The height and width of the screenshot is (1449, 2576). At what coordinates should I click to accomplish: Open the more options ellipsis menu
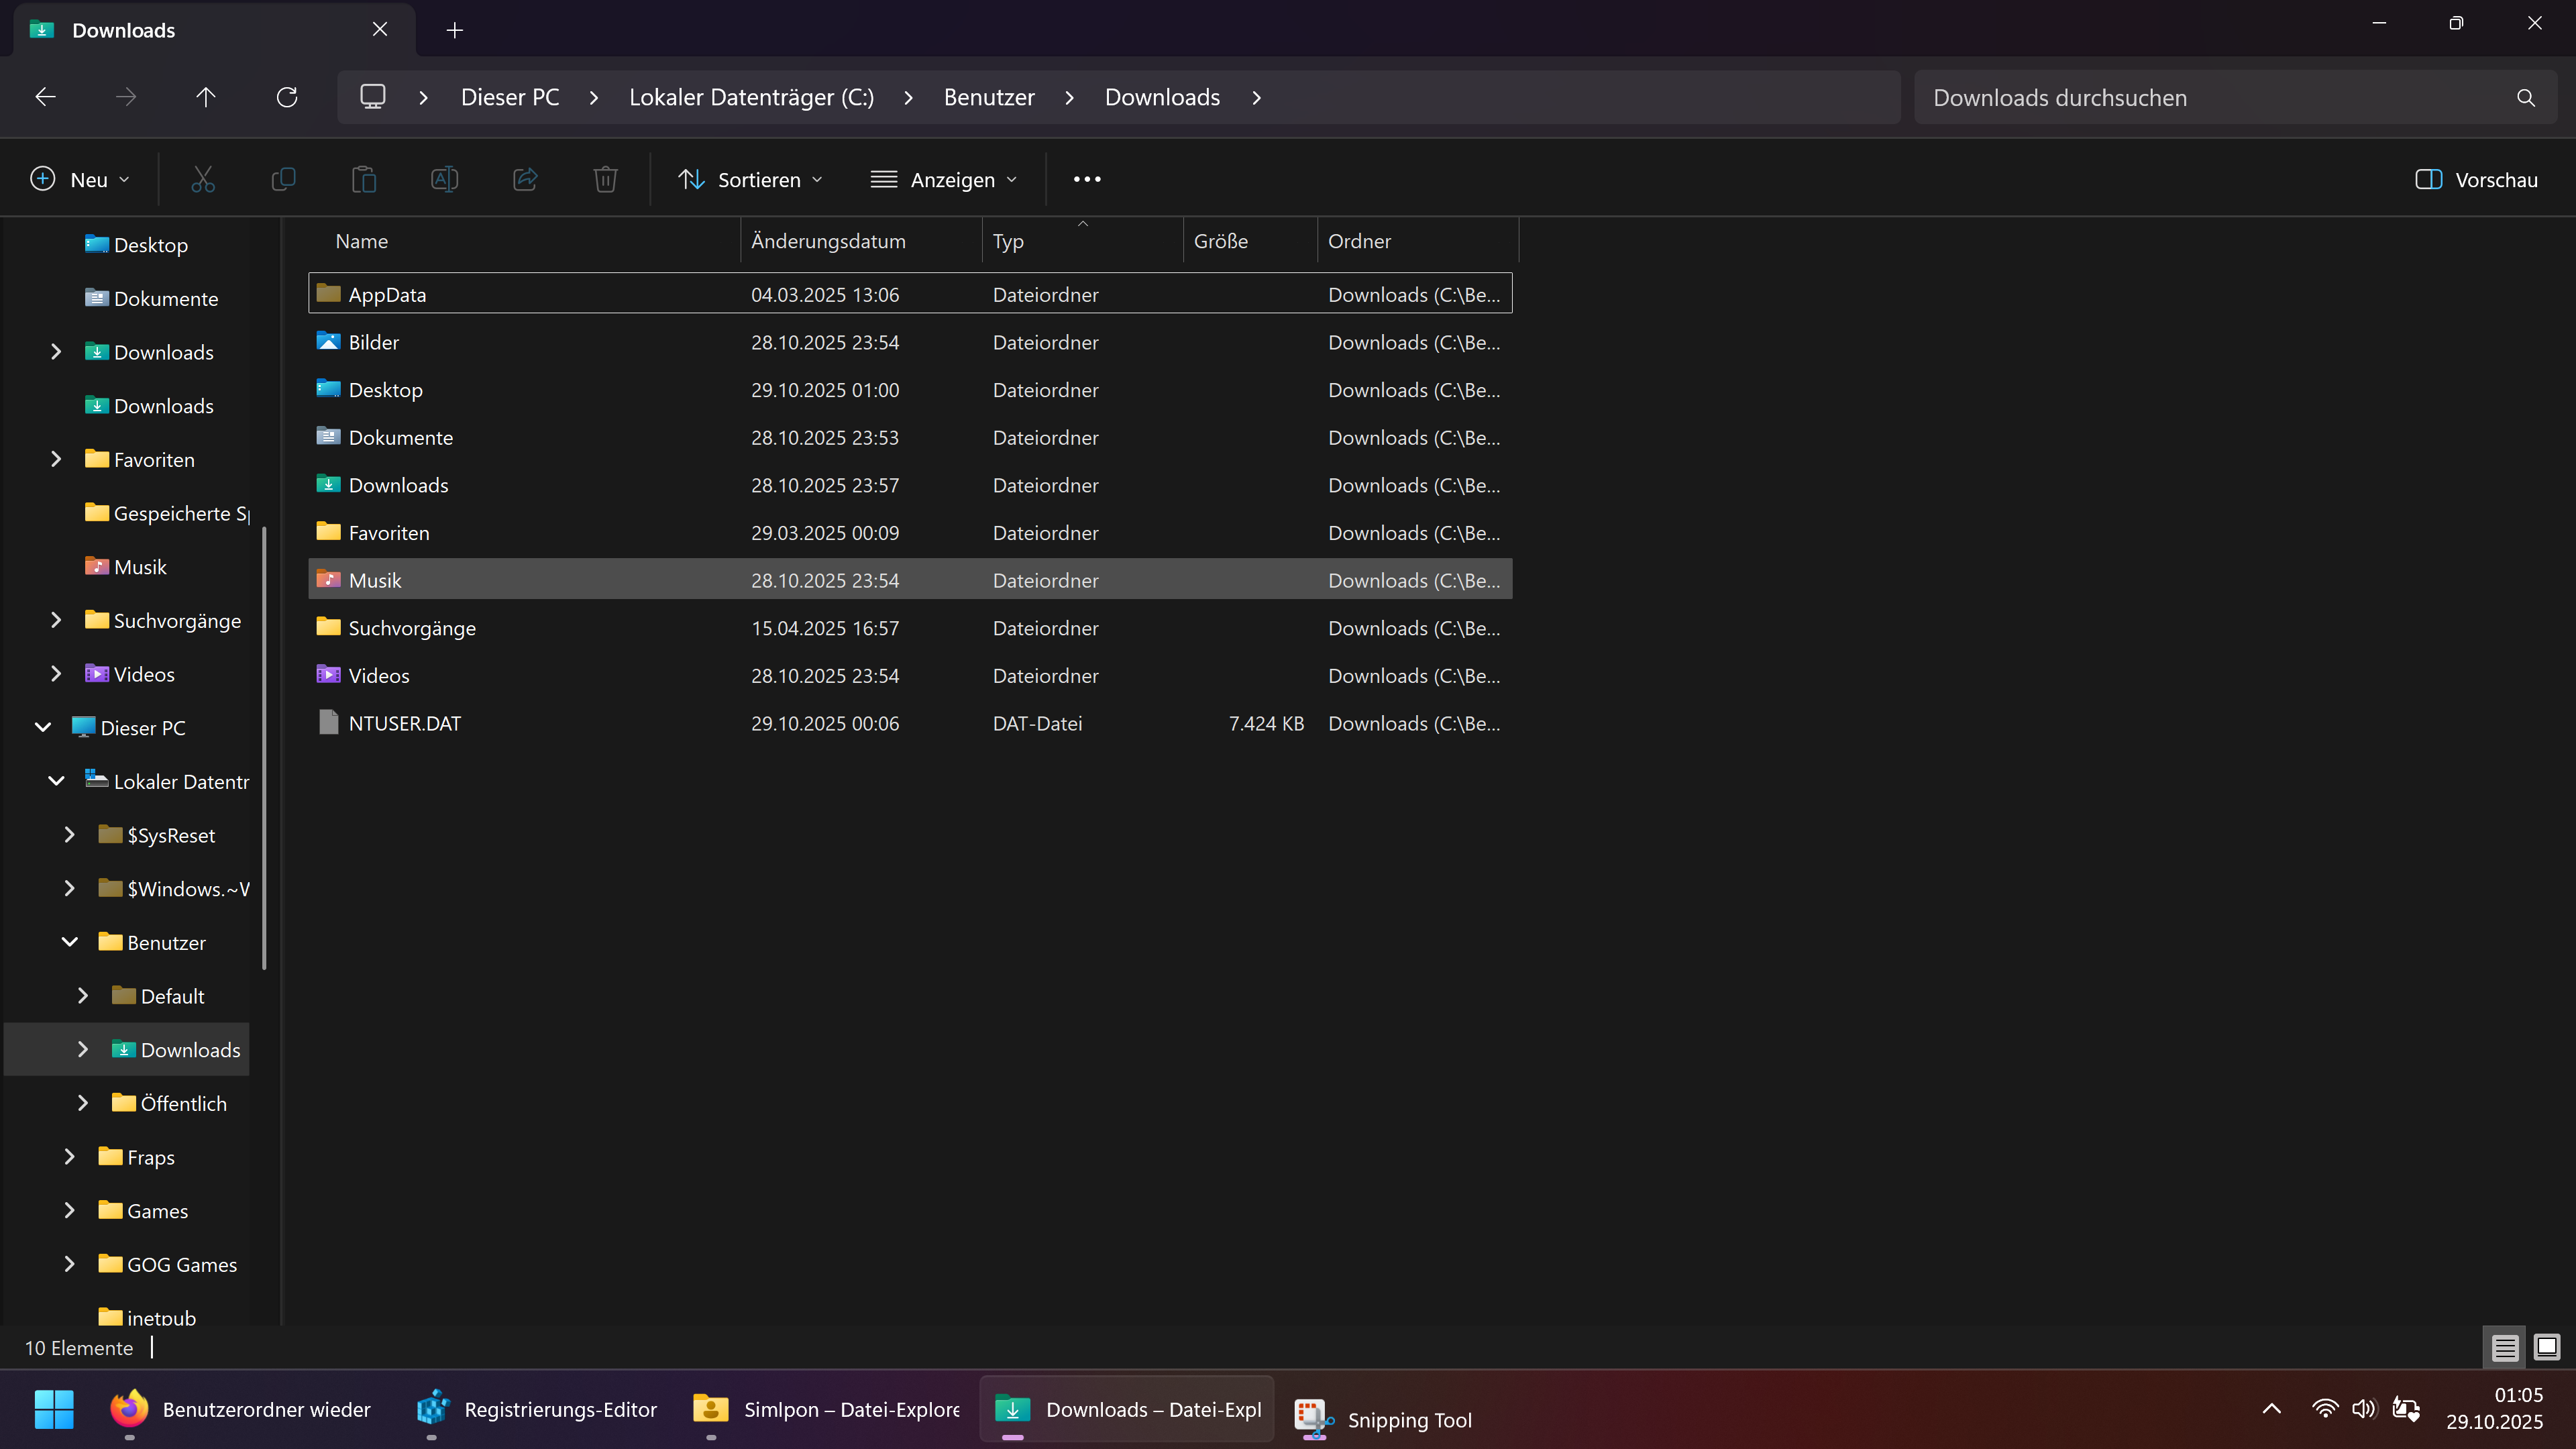[1087, 180]
